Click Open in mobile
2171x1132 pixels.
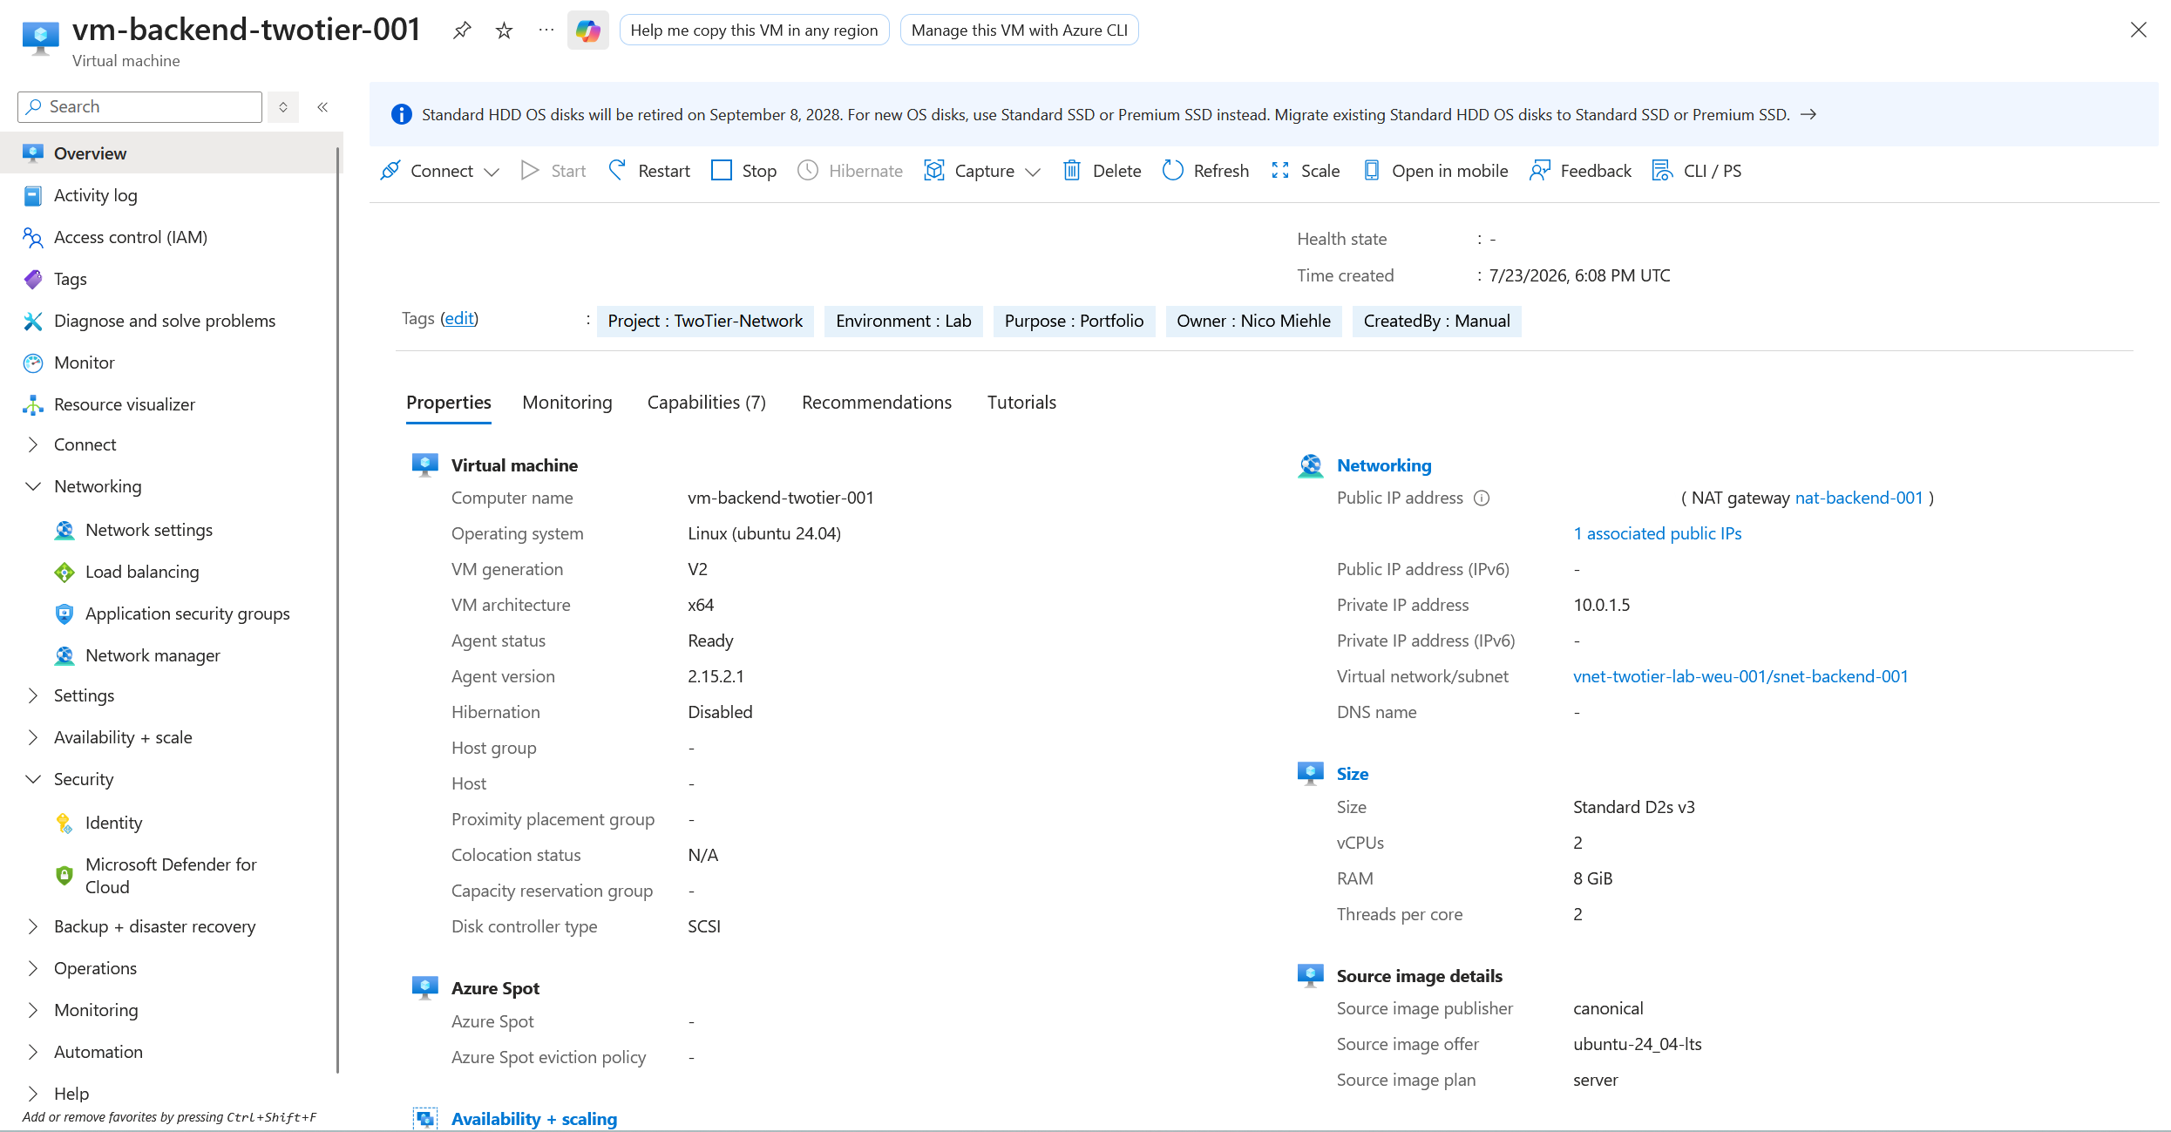tap(1435, 171)
